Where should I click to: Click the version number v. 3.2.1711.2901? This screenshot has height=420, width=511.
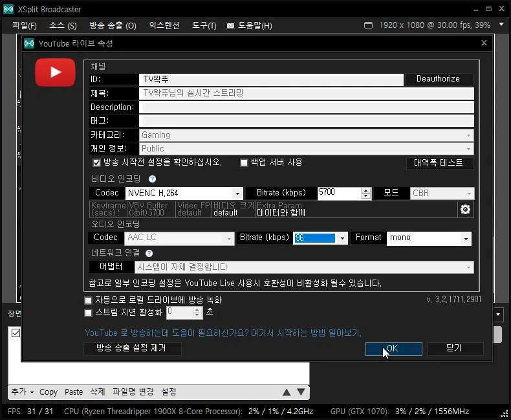454,300
